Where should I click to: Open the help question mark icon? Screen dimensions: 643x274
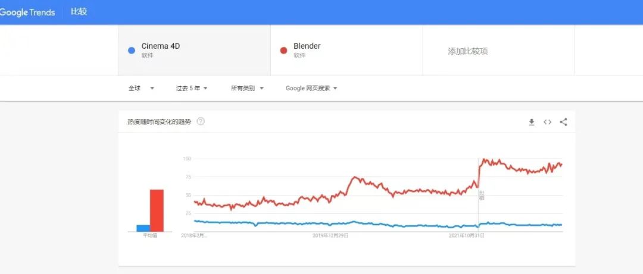201,122
